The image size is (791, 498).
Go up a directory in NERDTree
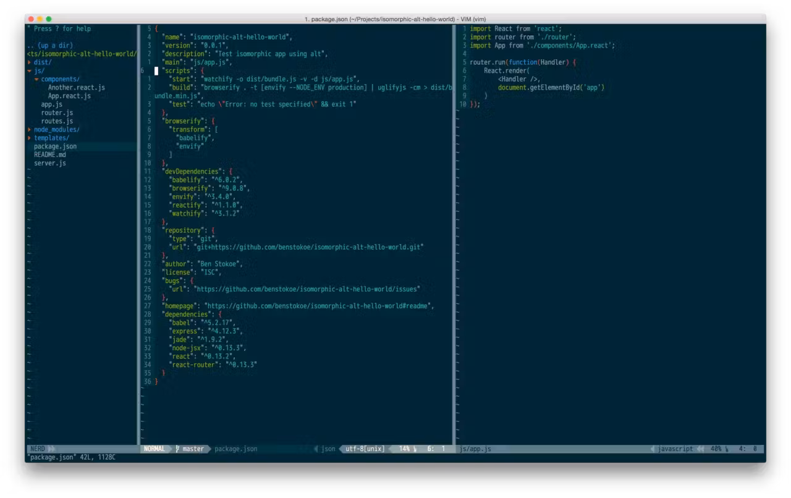coord(49,46)
